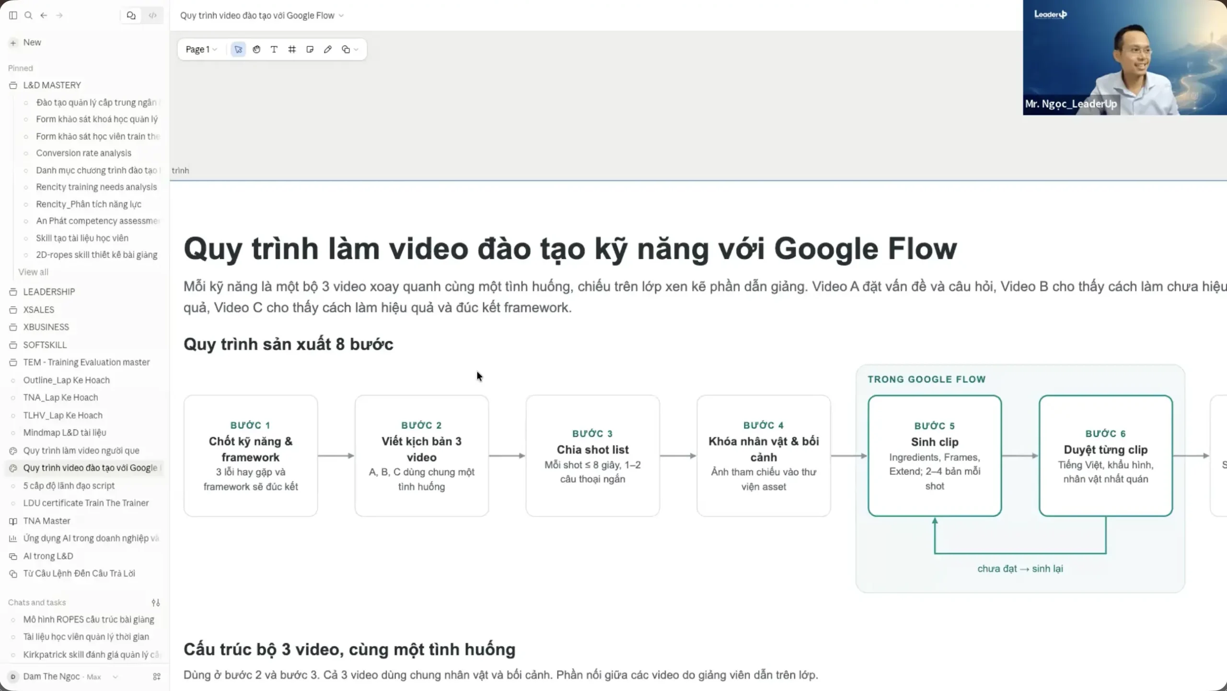Open the Page 1 dropdown
This screenshot has height=691, width=1227.
201,49
